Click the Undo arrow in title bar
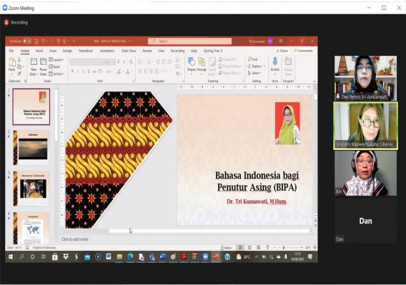406x285 pixels. (x=43, y=41)
